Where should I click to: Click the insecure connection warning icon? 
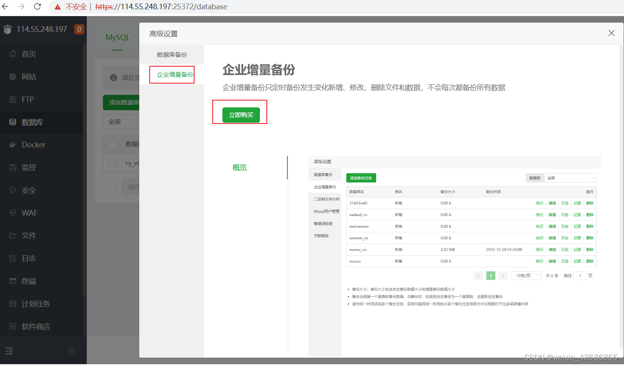58,7
